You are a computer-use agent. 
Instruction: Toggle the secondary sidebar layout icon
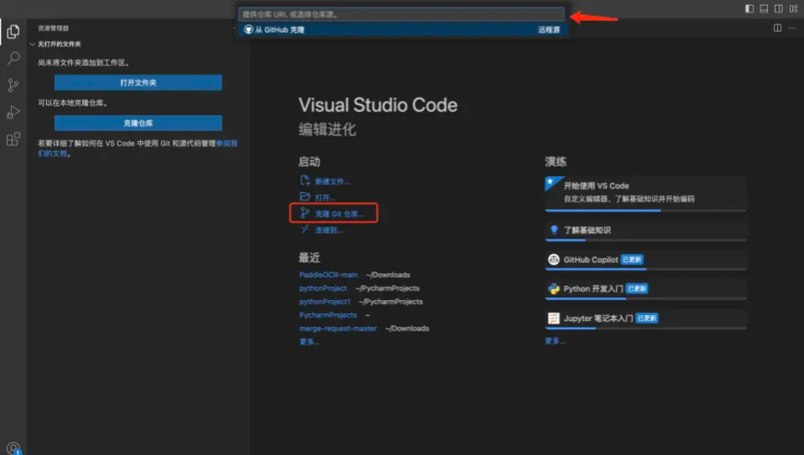[x=778, y=8]
